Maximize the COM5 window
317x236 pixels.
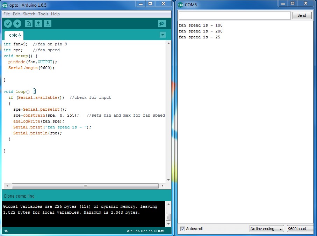[x=293, y=3]
